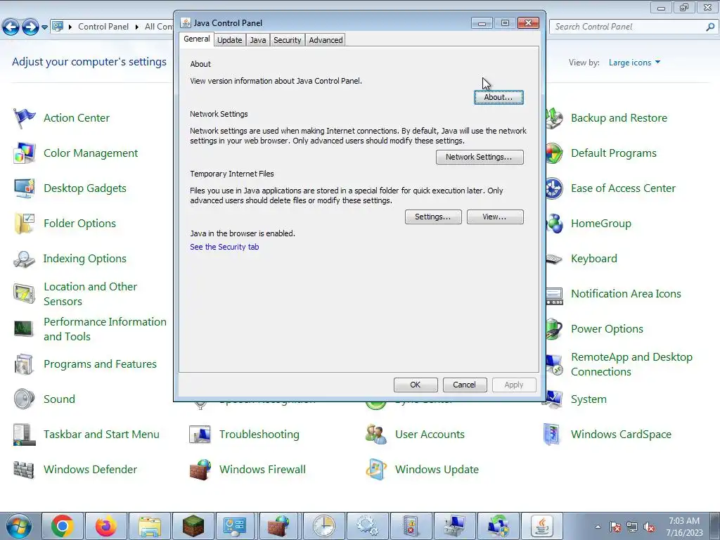Click the gears taskbar icon
The height and width of the screenshot is (540, 720).
367,526
